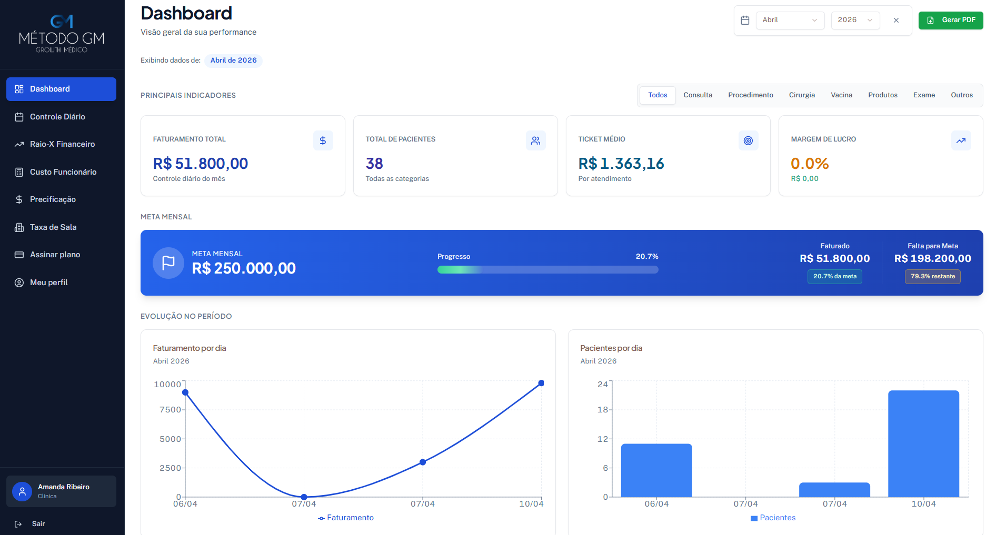The height and width of the screenshot is (535, 996).
Task: Click the trending arrow icon on Margem de Lucro
Action: pos(961,140)
